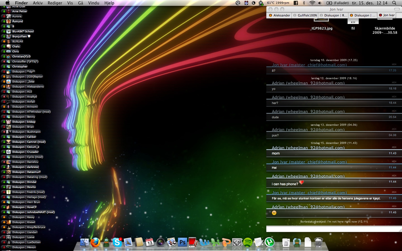
Task: Open the Hjelp menu
Action: [109, 3]
